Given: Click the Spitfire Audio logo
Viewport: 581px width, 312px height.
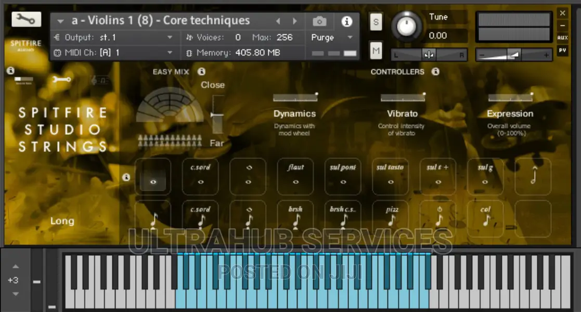Looking at the screenshot, I should [25, 45].
